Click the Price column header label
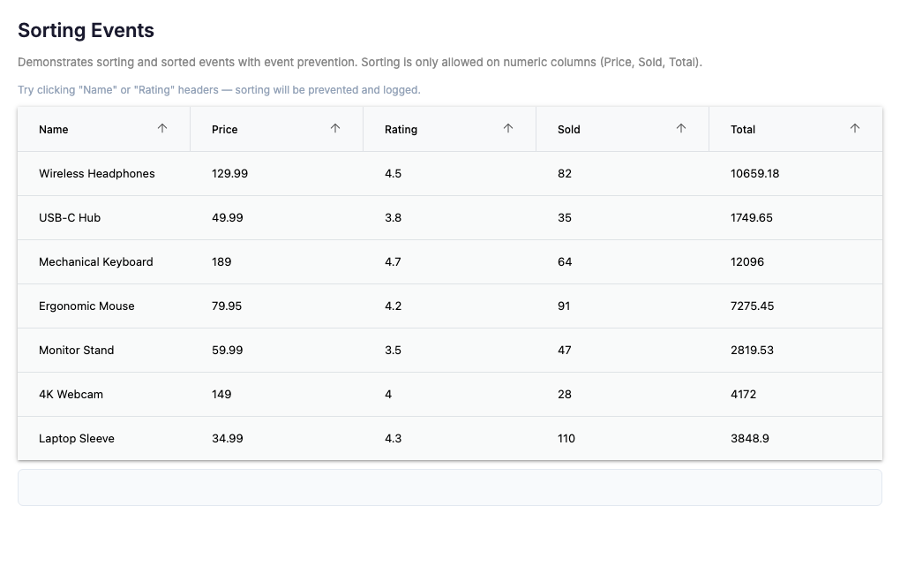 point(225,130)
